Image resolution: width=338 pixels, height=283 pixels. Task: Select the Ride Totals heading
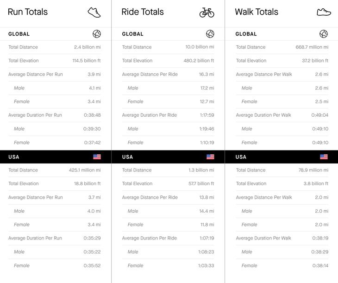pyautogui.click(x=142, y=12)
